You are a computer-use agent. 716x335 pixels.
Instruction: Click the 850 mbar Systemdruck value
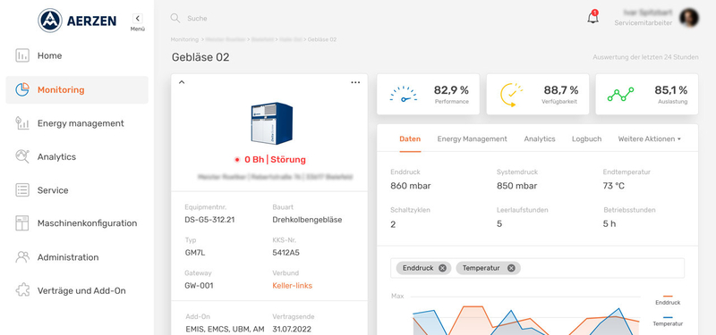click(x=517, y=186)
